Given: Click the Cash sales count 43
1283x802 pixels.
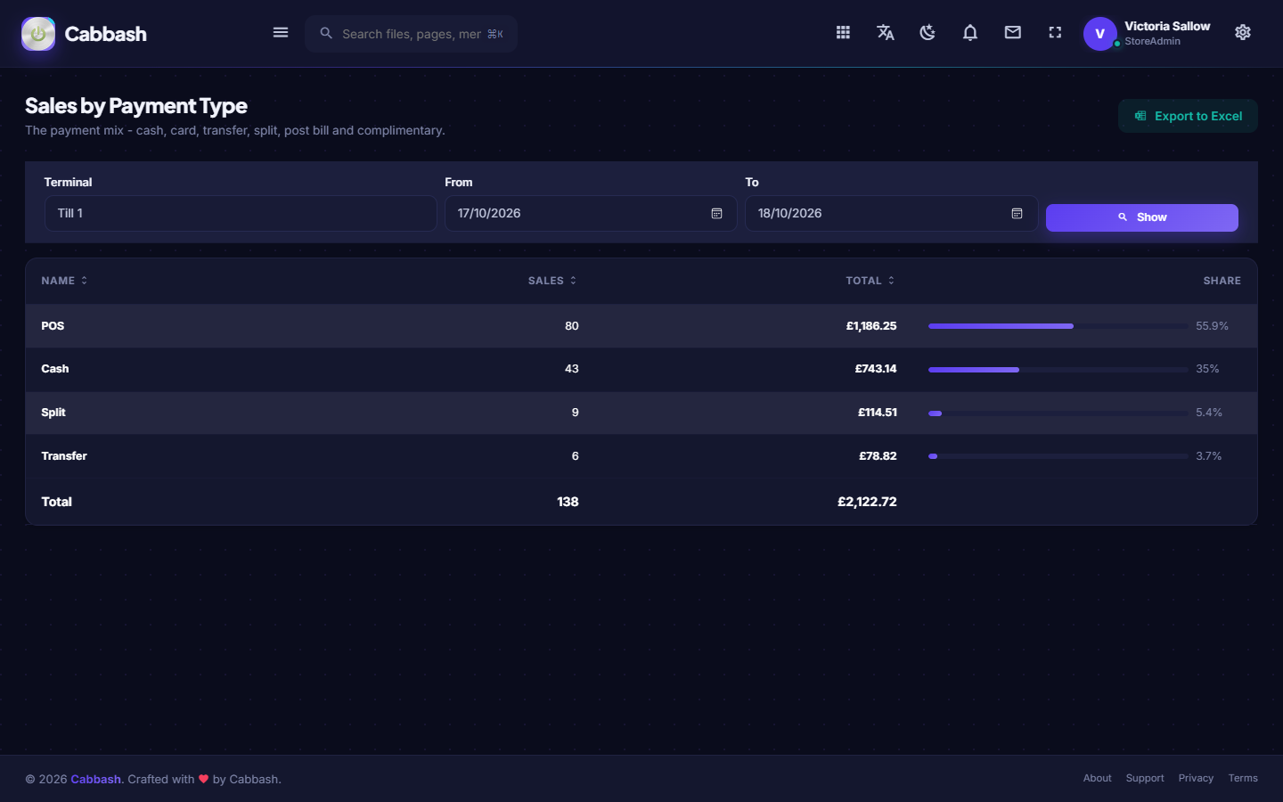Looking at the screenshot, I should [x=572, y=369].
